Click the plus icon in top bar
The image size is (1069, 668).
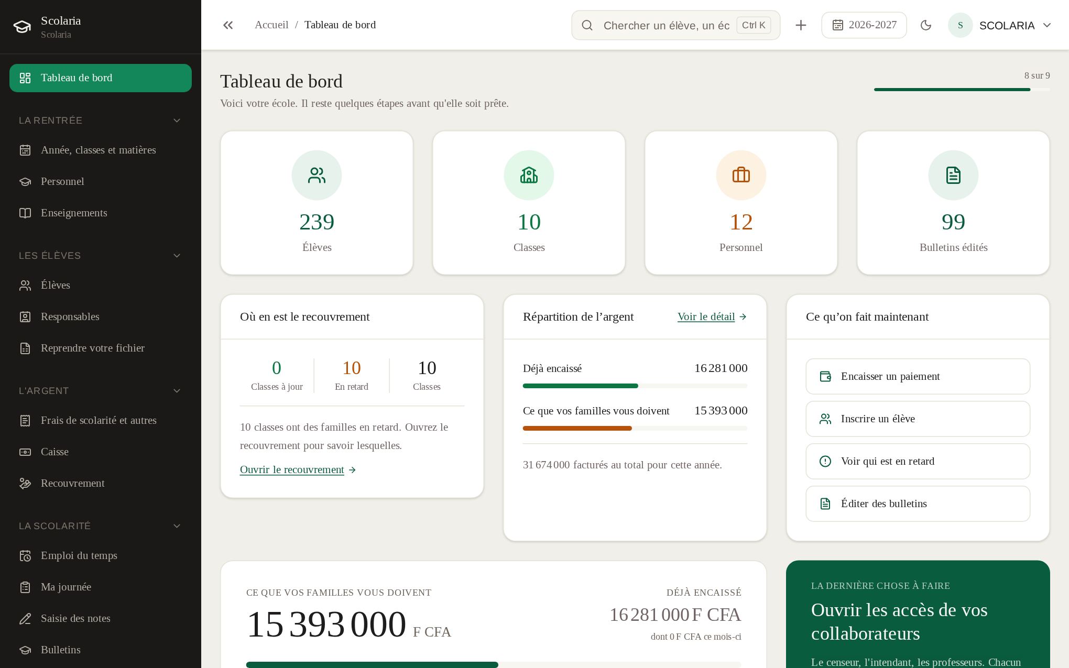[801, 25]
